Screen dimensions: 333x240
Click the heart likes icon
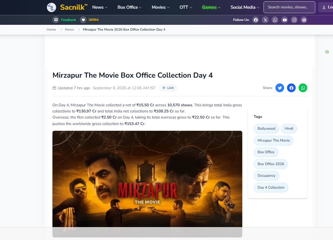pos(83,20)
